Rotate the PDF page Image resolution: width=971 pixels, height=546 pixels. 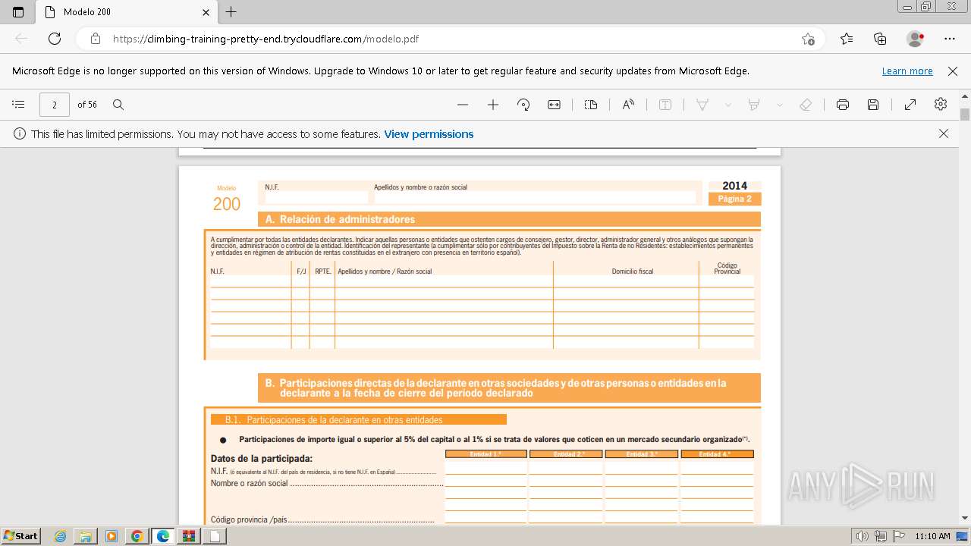coord(523,105)
